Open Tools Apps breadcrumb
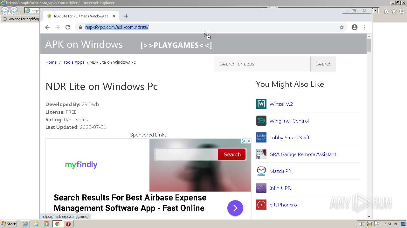 click(73, 62)
